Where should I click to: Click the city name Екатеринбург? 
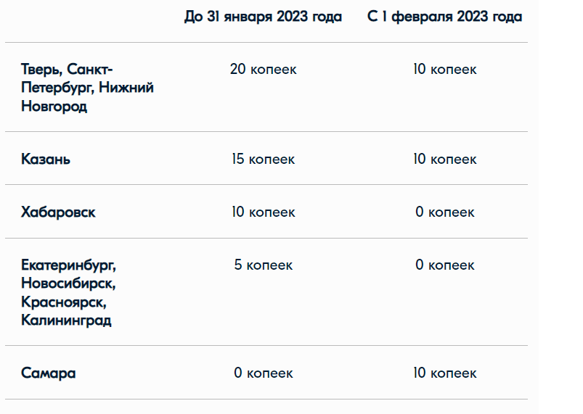click(x=68, y=265)
